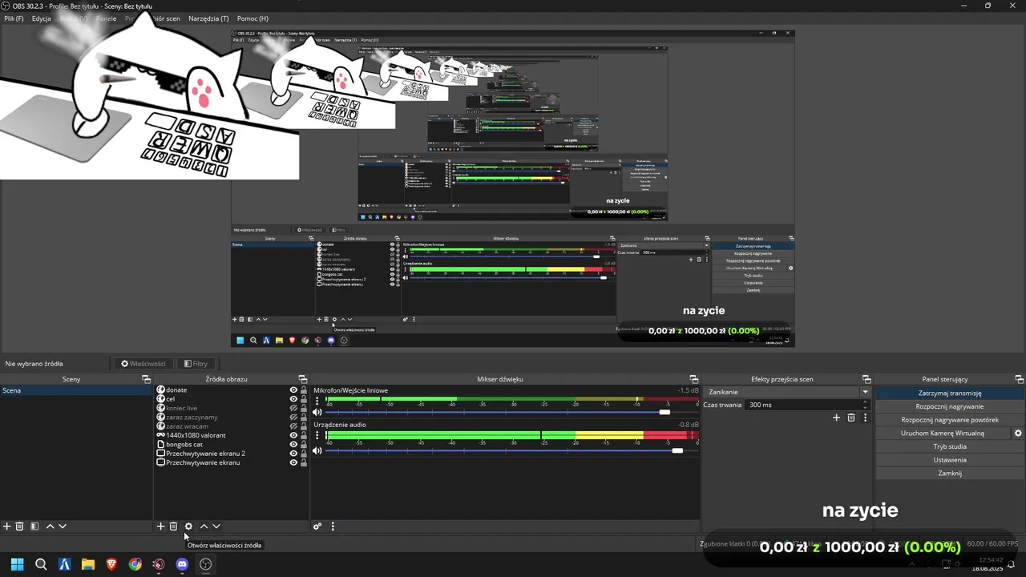Toggle lock on donate source
Viewport: 1026px width, 577px height.
tap(304, 390)
